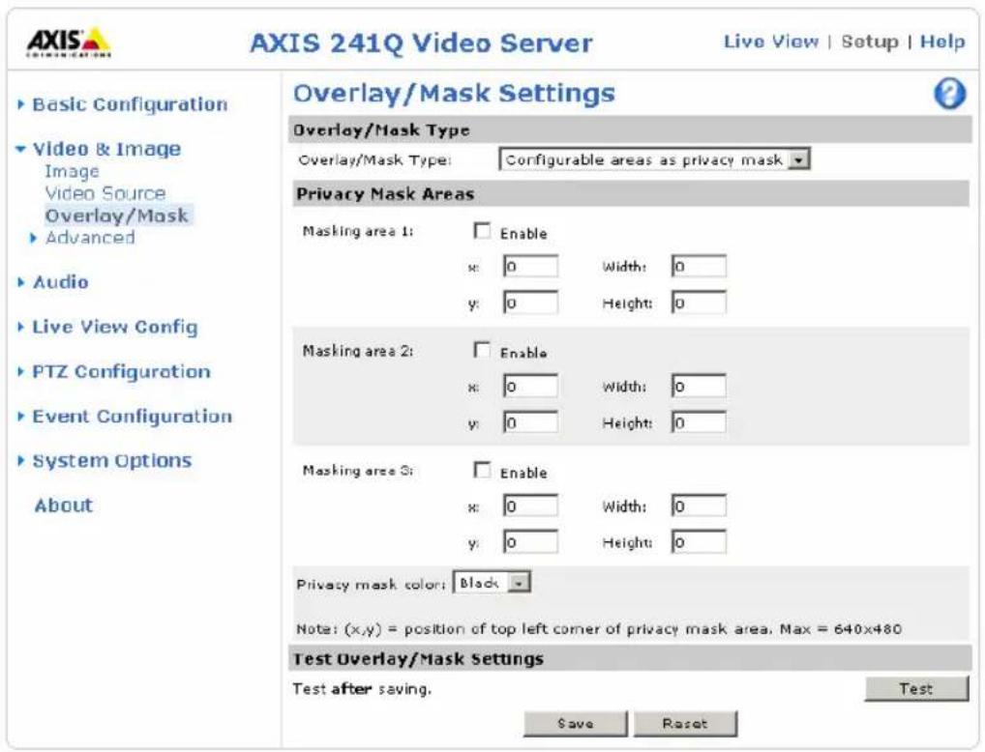
Task: Click the Save button
Action: [x=576, y=723]
